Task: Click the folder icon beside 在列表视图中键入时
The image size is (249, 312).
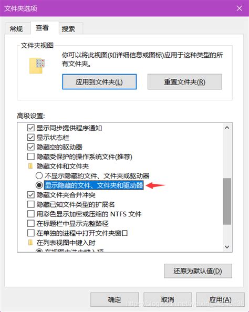Action: (x=30, y=242)
